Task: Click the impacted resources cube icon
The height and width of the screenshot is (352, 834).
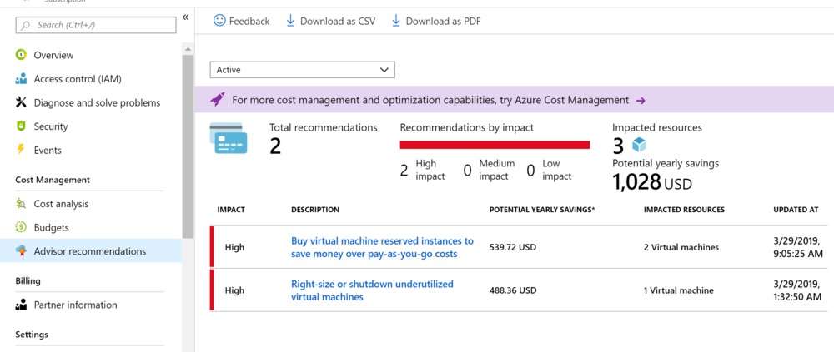Action: 638,145
